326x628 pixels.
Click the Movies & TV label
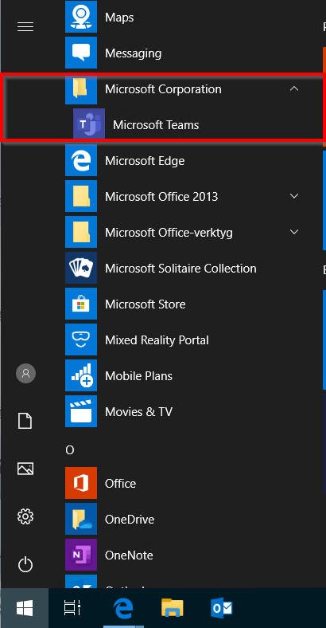[x=138, y=412]
